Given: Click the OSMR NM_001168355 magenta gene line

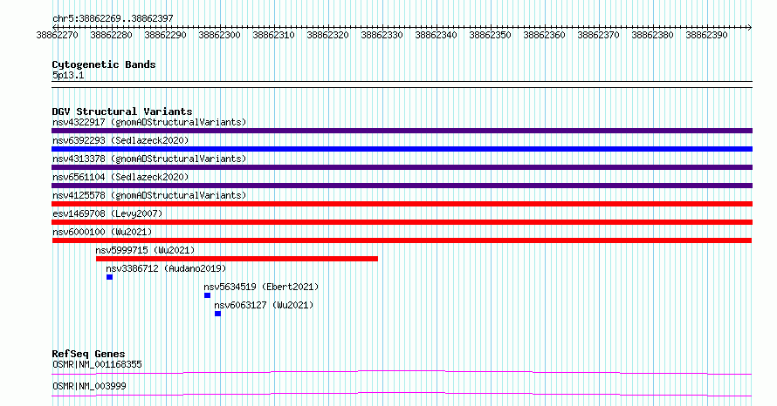Looking at the screenshot, I should click(x=402, y=372).
